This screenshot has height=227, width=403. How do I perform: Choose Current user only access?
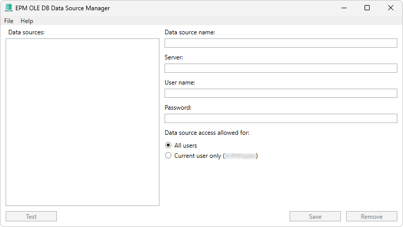click(168, 156)
